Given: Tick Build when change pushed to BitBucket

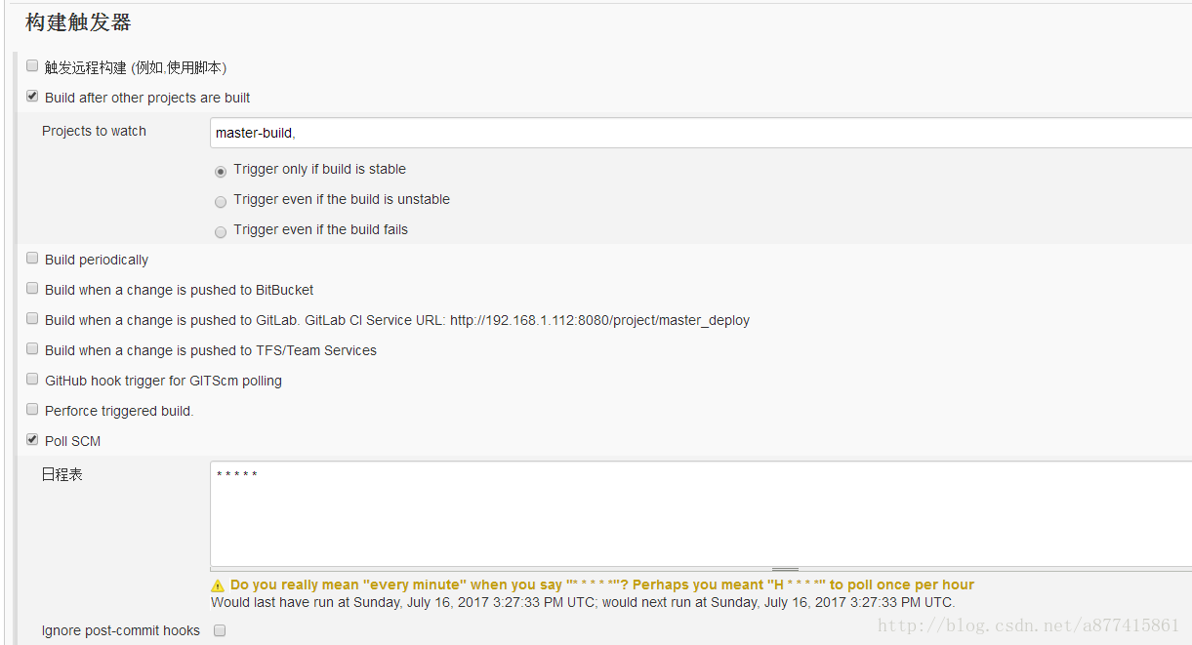Looking at the screenshot, I should [32, 289].
